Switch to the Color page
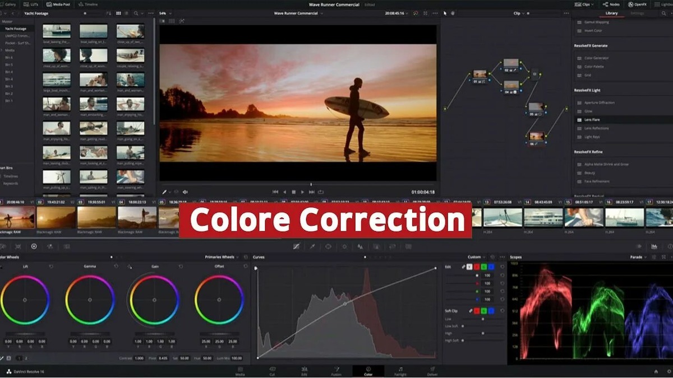 coord(368,371)
